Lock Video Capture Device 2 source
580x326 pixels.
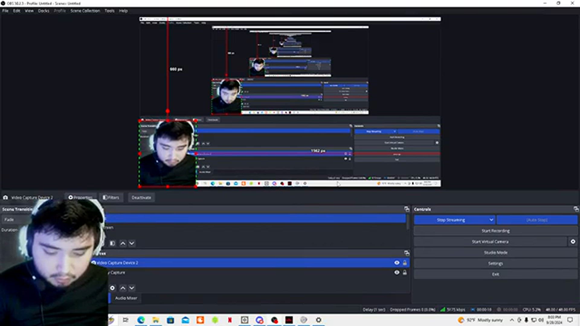point(405,263)
